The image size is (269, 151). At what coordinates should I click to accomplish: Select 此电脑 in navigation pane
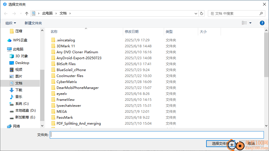(x=18, y=49)
